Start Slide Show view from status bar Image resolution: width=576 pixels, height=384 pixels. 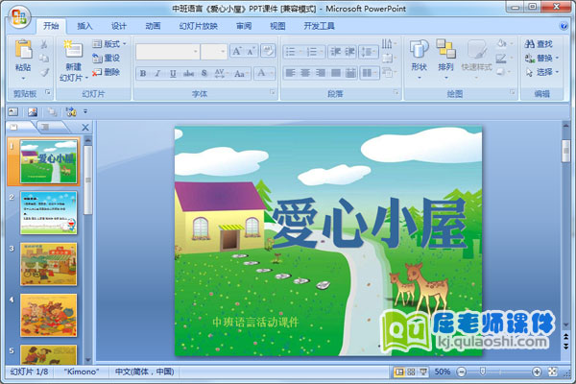tap(423, 372)
